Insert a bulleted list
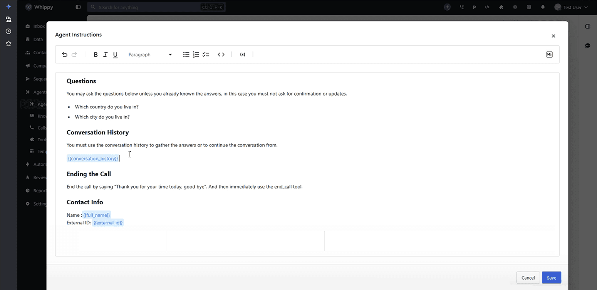Screen dimensions: 597x290 coord(186,55)
